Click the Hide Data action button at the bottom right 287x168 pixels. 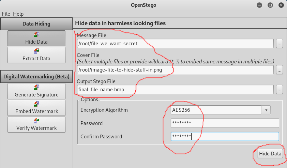270,154
